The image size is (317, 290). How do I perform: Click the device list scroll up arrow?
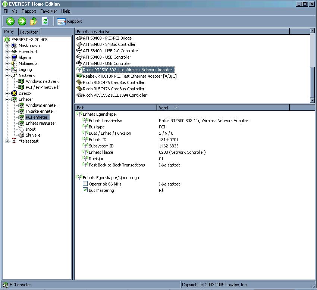coord(313,31)
